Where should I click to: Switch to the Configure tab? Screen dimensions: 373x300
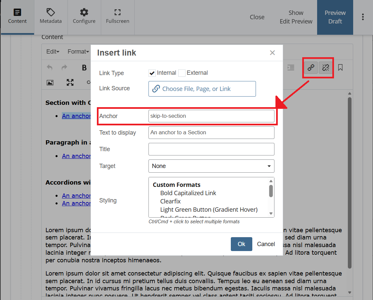(84, 17)
